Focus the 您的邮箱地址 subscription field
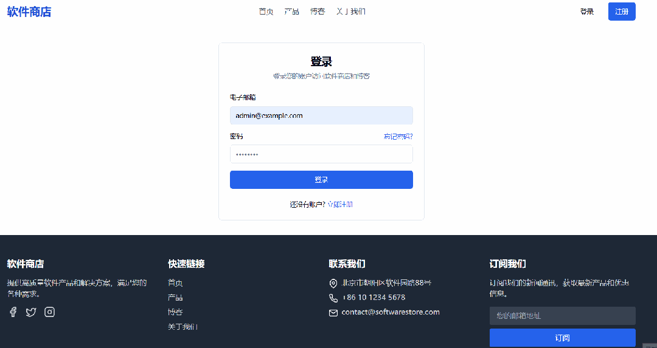 [x=562, y=316]
